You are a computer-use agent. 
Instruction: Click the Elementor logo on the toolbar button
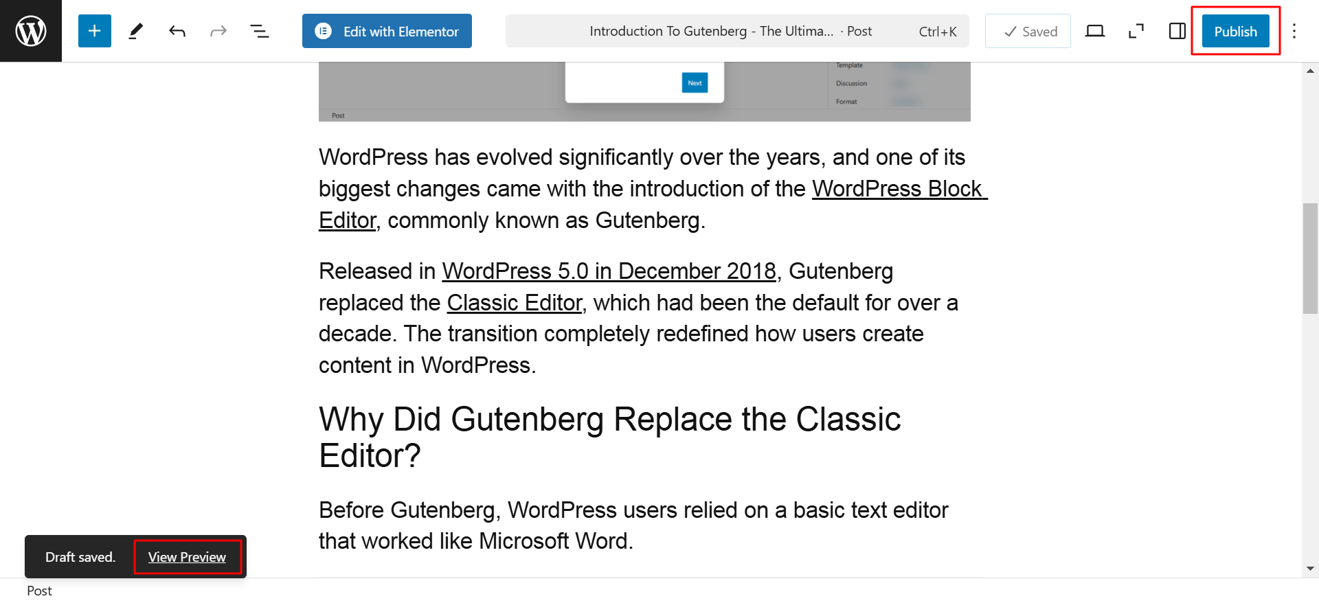[324, 31]
